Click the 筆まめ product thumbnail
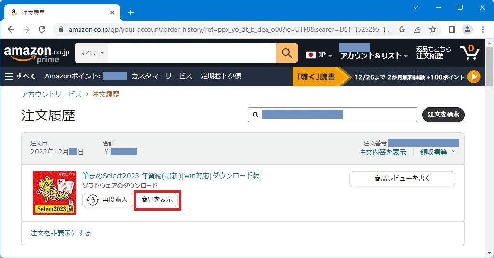Viewport: 494px width, 258px height. 54,193
